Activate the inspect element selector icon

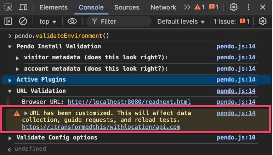coord(8,7)
